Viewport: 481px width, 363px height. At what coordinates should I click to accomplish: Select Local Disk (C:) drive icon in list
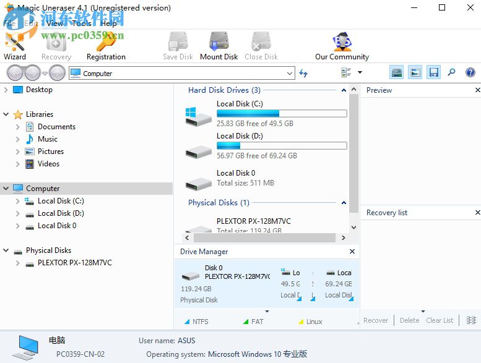(x=198, y=117)
